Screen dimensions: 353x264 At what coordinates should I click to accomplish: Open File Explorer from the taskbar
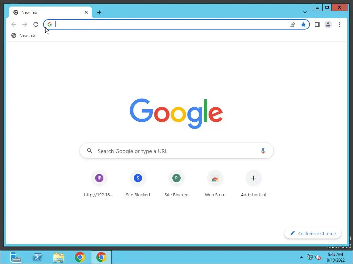(59, 257)
